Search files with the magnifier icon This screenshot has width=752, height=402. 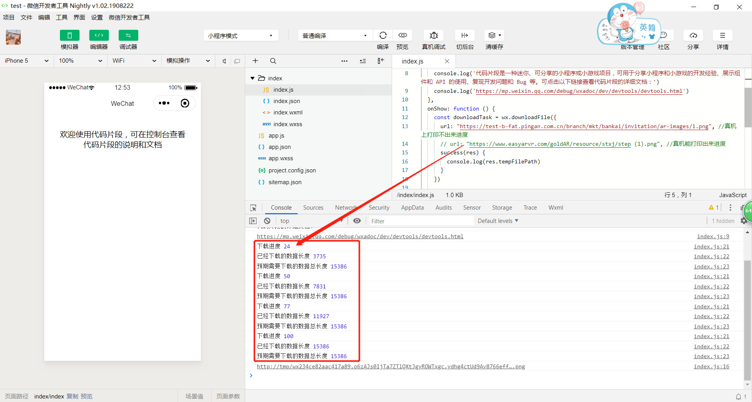click(273, 61)
